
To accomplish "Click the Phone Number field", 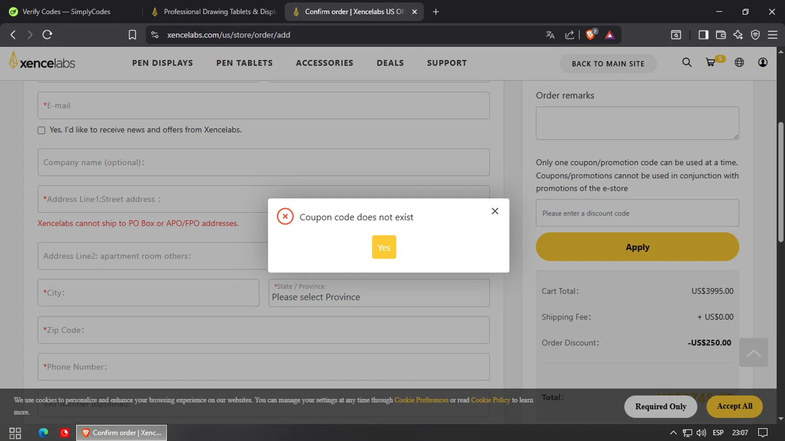I will pyautogui.click(x=263, y=367).
